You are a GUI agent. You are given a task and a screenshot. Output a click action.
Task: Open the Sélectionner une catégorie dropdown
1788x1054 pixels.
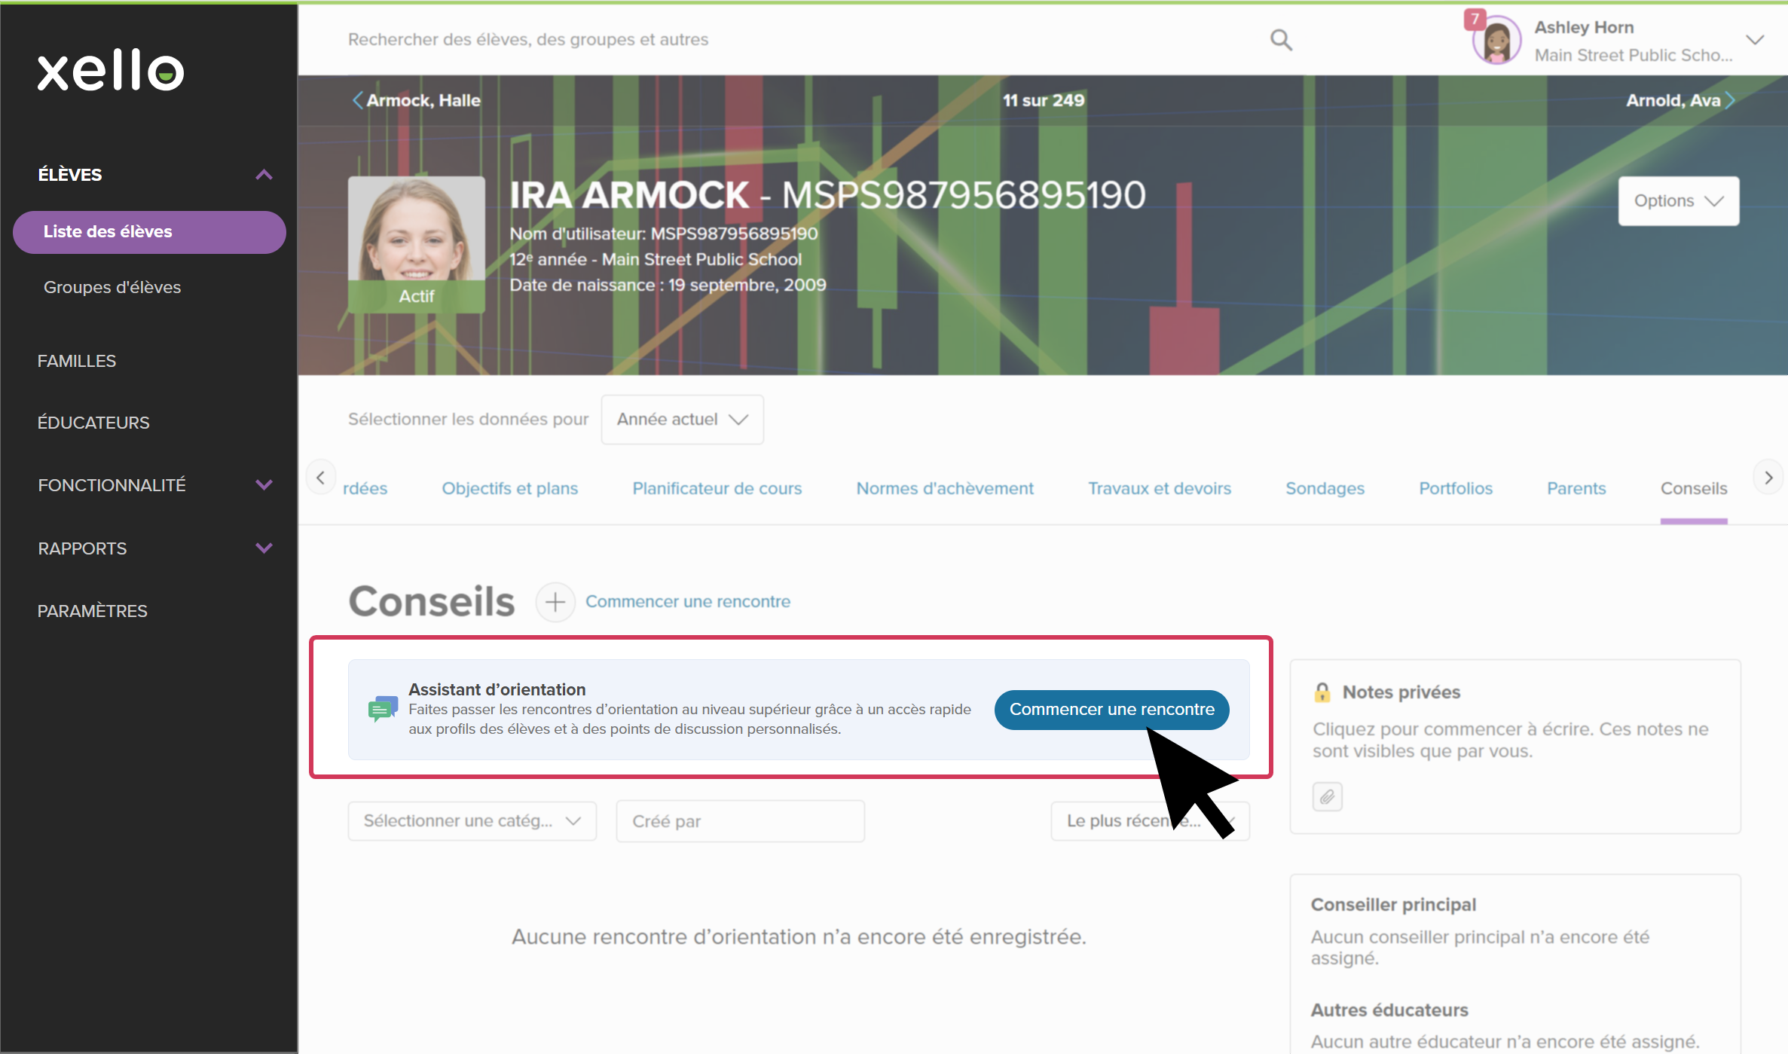click(x=472, y=820)
